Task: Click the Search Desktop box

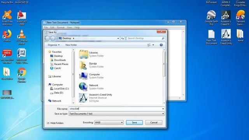Action: [146, 38]
